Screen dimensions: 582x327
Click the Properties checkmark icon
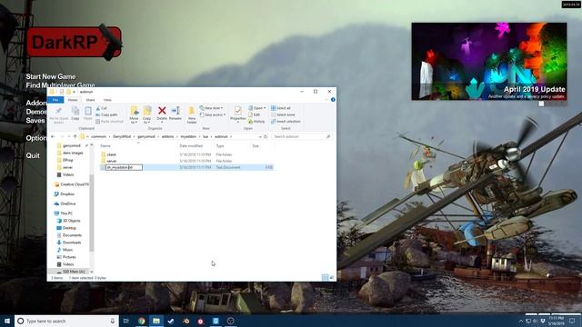(238, 111)
